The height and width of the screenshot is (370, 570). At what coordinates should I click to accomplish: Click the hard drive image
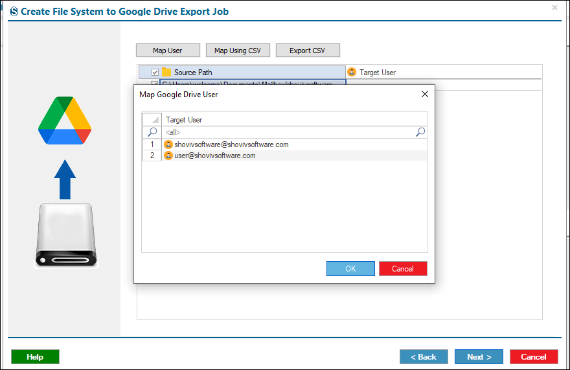[x=66, y=235]
